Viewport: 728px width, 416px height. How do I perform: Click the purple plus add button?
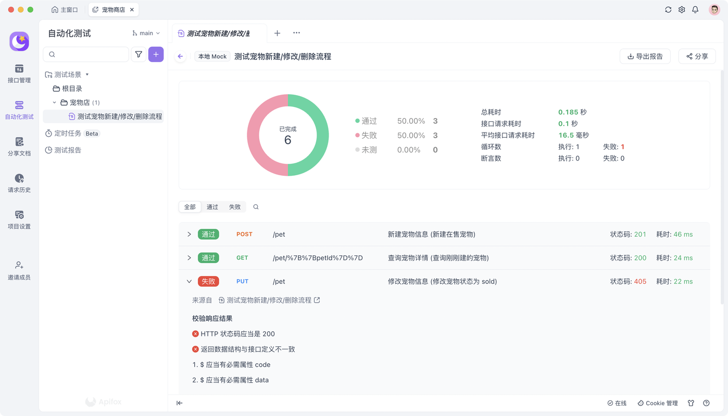pyautogui.click(x=156, y=54)
